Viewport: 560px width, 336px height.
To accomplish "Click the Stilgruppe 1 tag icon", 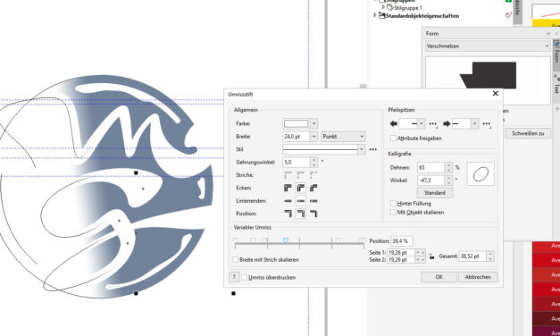I will [390, 7].
